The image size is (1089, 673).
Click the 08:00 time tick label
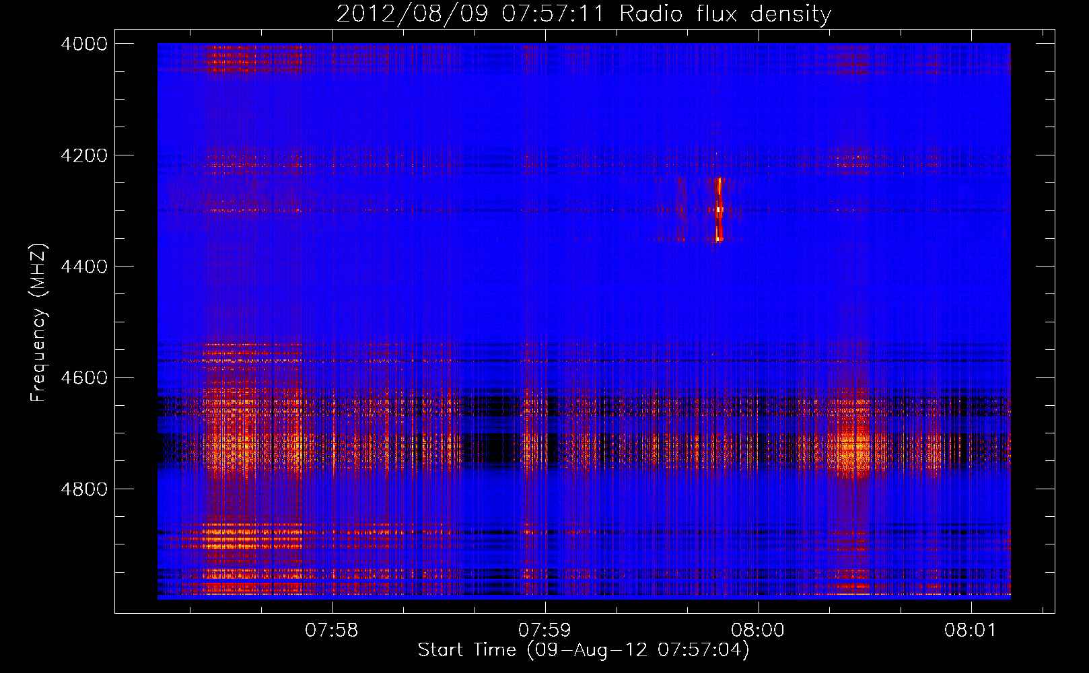758,630
